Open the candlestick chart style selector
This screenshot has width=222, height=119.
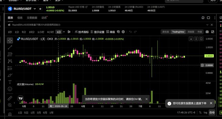69,32
